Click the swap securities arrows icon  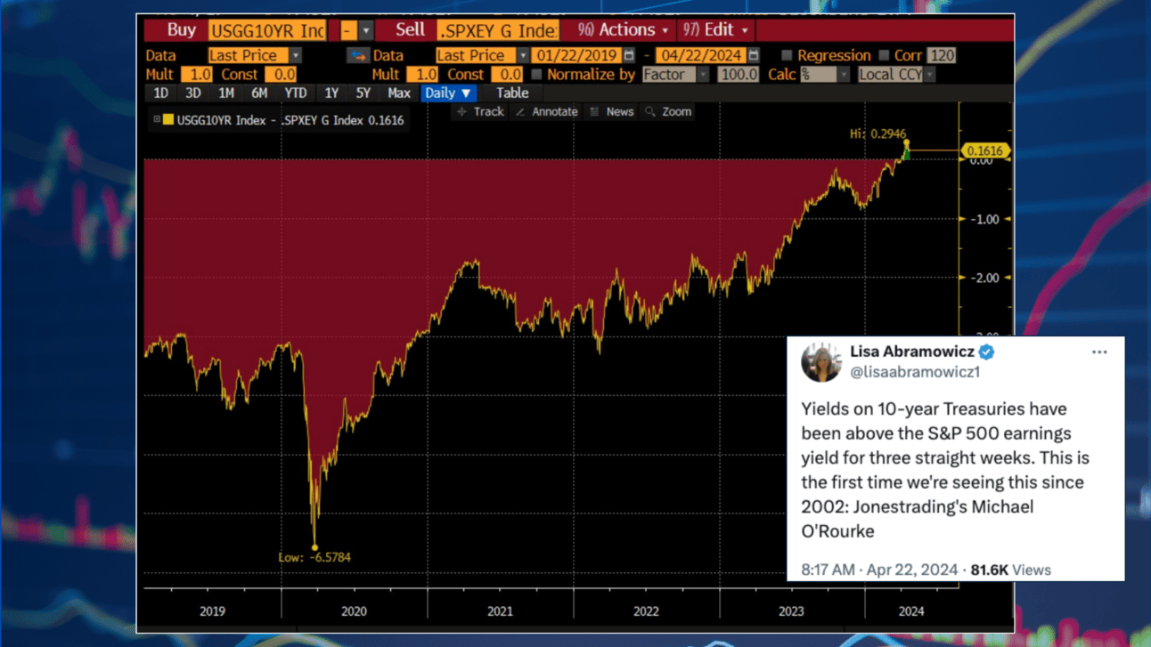coord(358,55)
